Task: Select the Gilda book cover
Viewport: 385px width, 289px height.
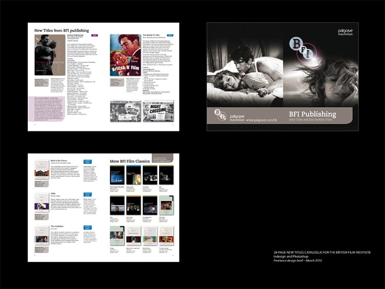Action: 42,202
